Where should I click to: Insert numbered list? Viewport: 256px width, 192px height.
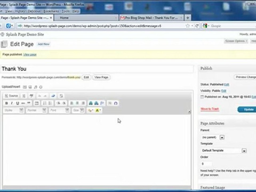tap(45, 103)
